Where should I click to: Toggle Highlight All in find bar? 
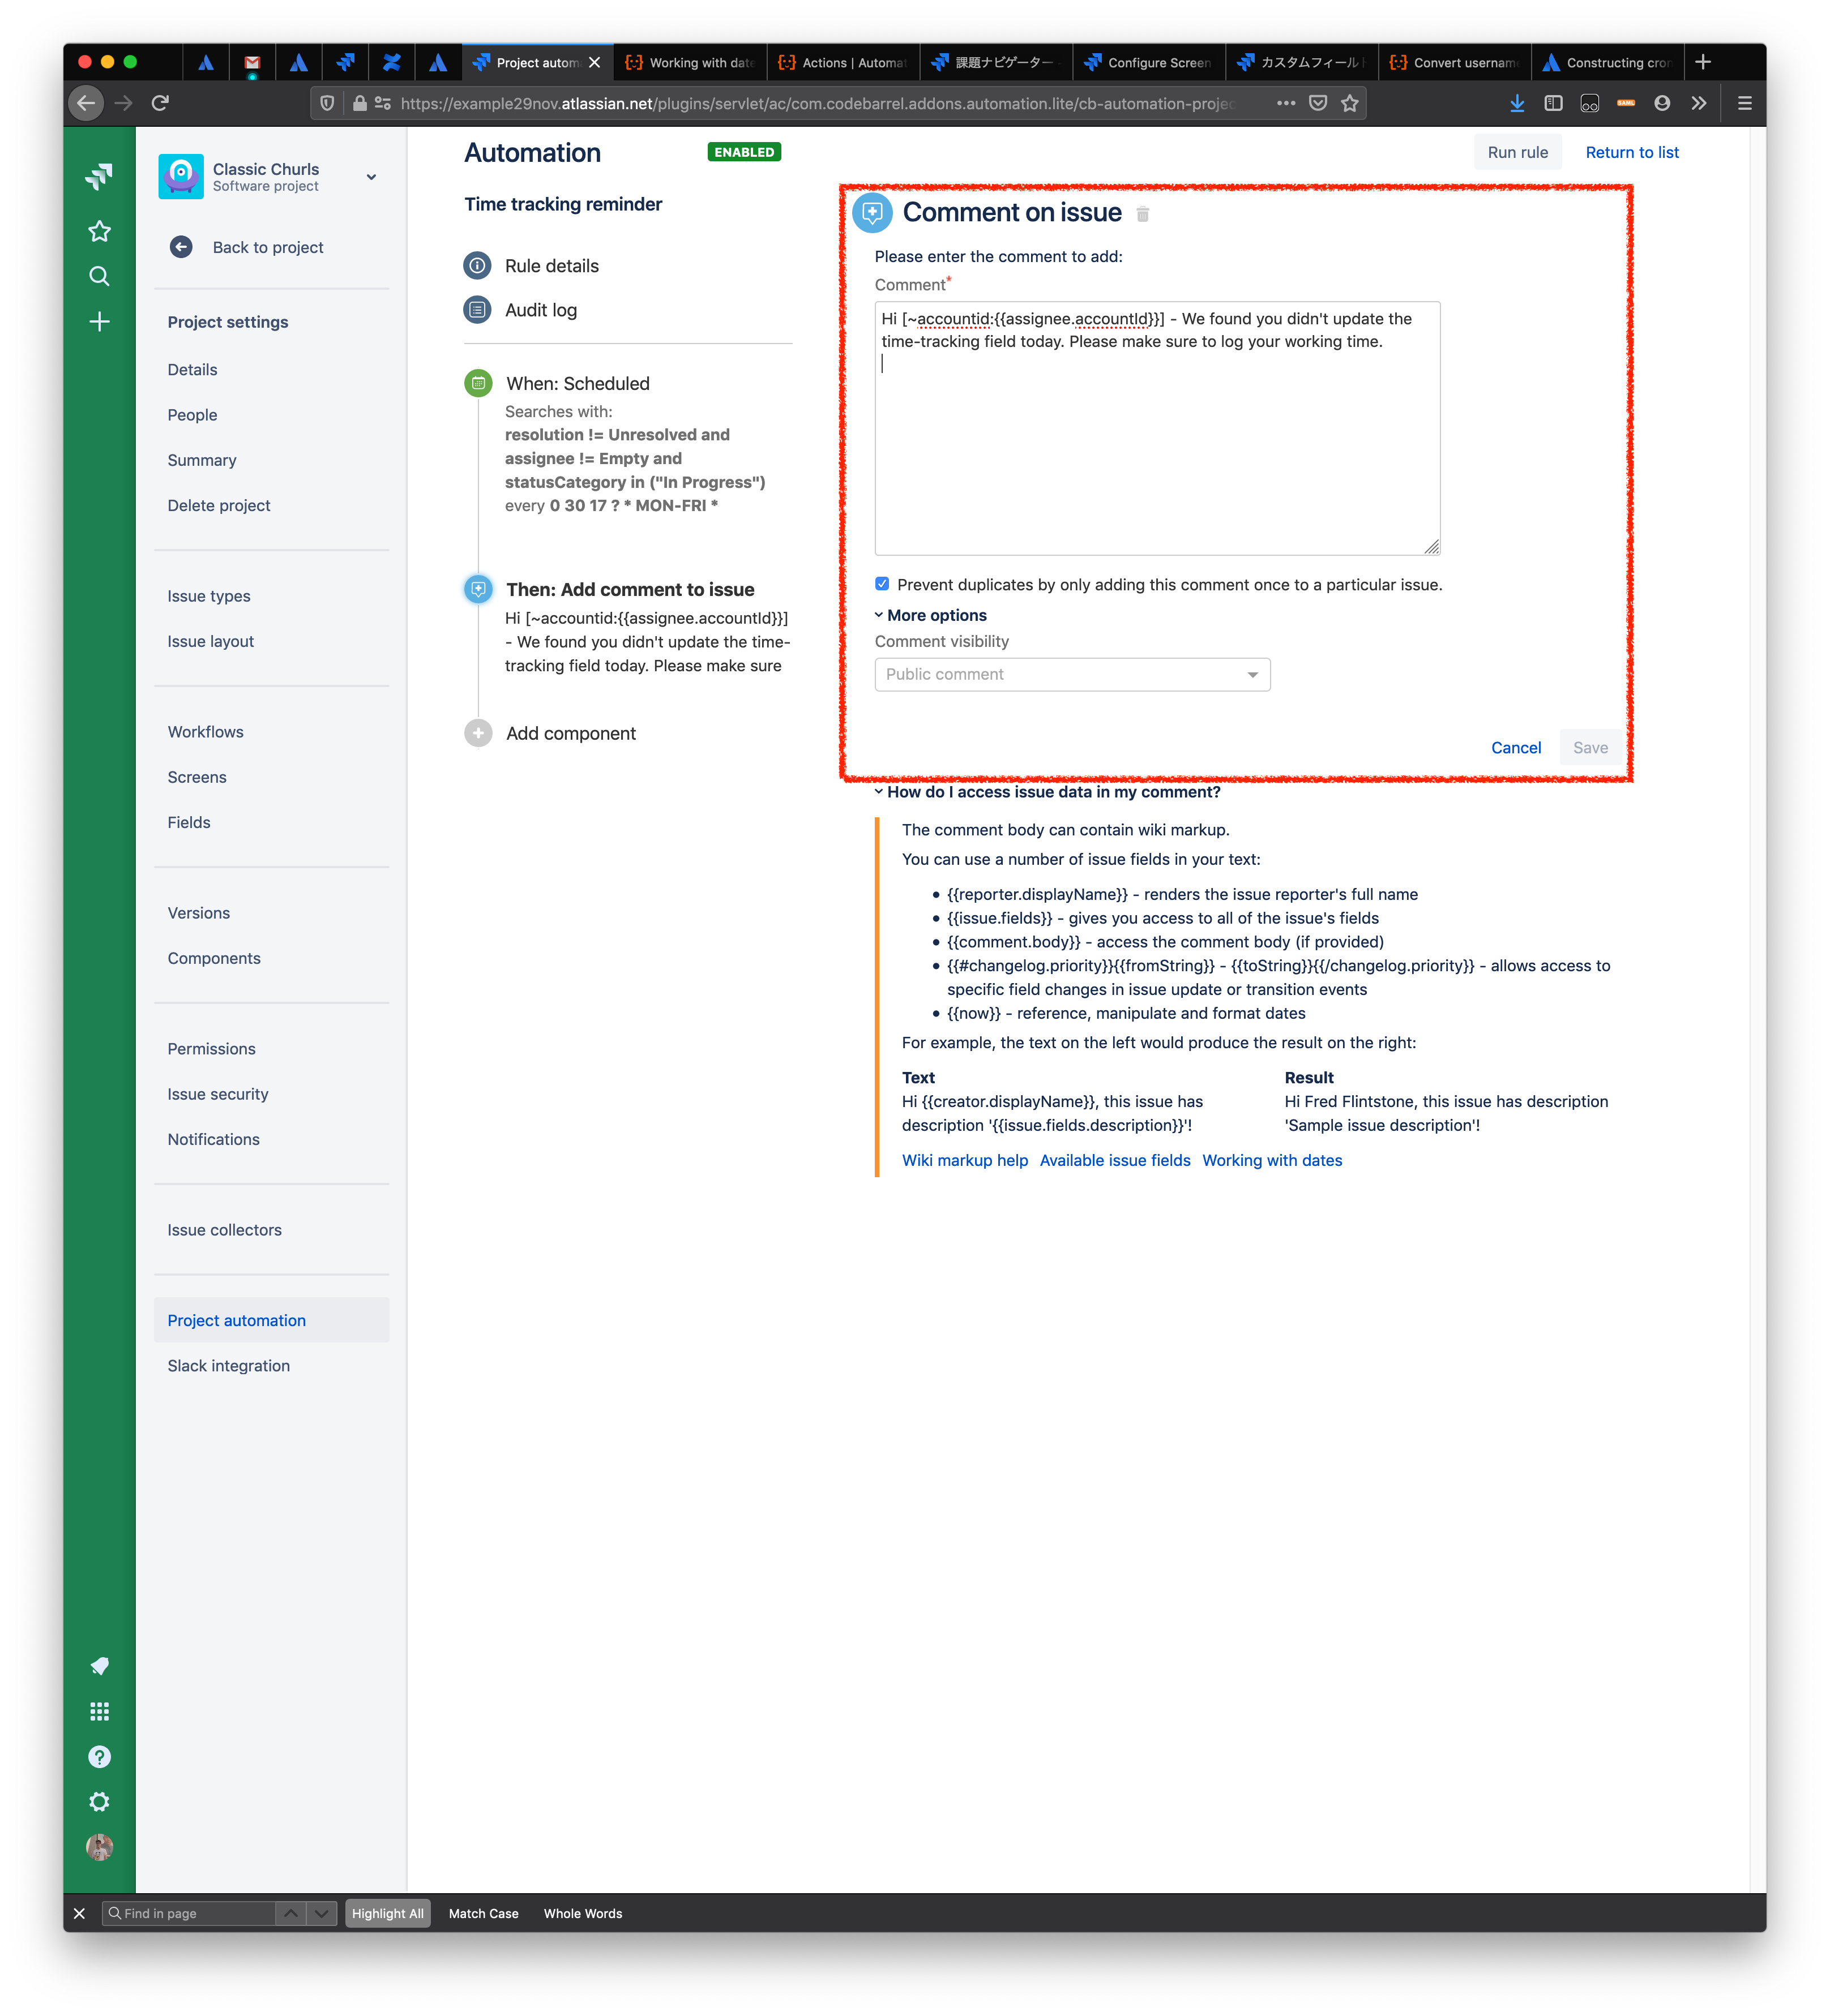(x=387, y=1913)
